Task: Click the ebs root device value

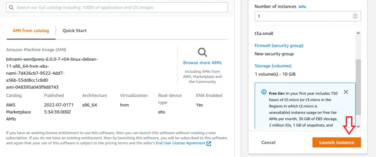Action: [x=162, y=112]
